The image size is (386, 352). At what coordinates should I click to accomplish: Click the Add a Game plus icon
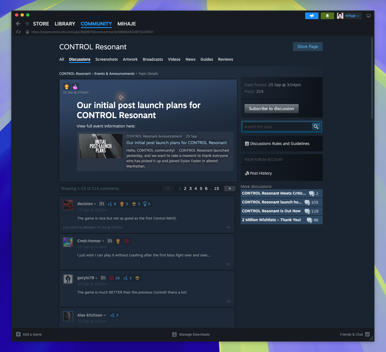(x=18, y=334)
